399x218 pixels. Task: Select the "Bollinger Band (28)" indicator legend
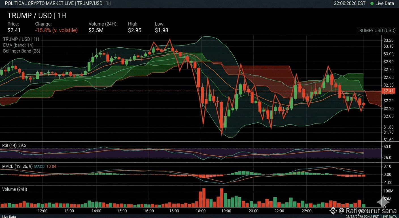pyautogui.click(x=22, y=51)
